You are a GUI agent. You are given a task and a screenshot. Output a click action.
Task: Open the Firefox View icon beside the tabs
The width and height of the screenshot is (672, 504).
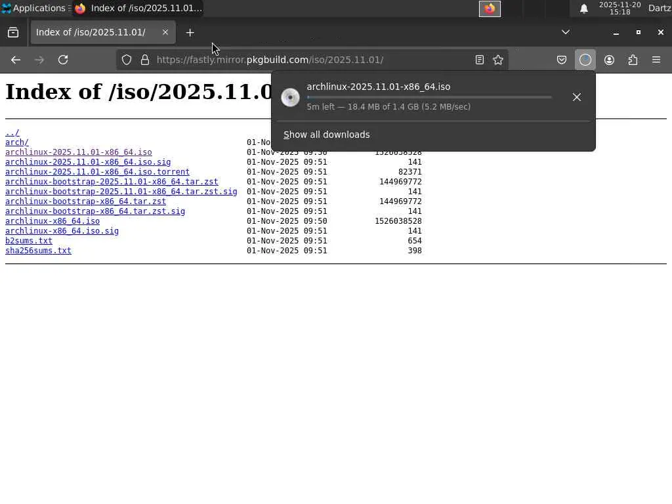click(x=13, y=33)
